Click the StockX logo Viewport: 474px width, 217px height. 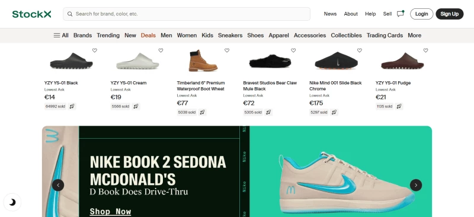31,14
